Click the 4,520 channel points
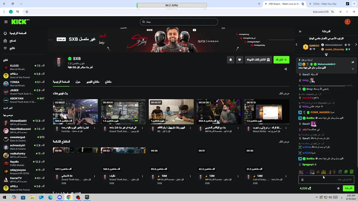This screenshot has width=358, height=201. point(305,188)
